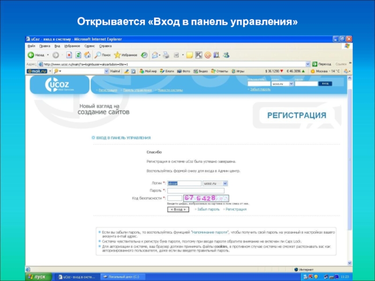Image resolution: width=375 pixels, height=281 pixels.
Task: Stop loading the page with the red X icon
Action: tap(69, 55)
